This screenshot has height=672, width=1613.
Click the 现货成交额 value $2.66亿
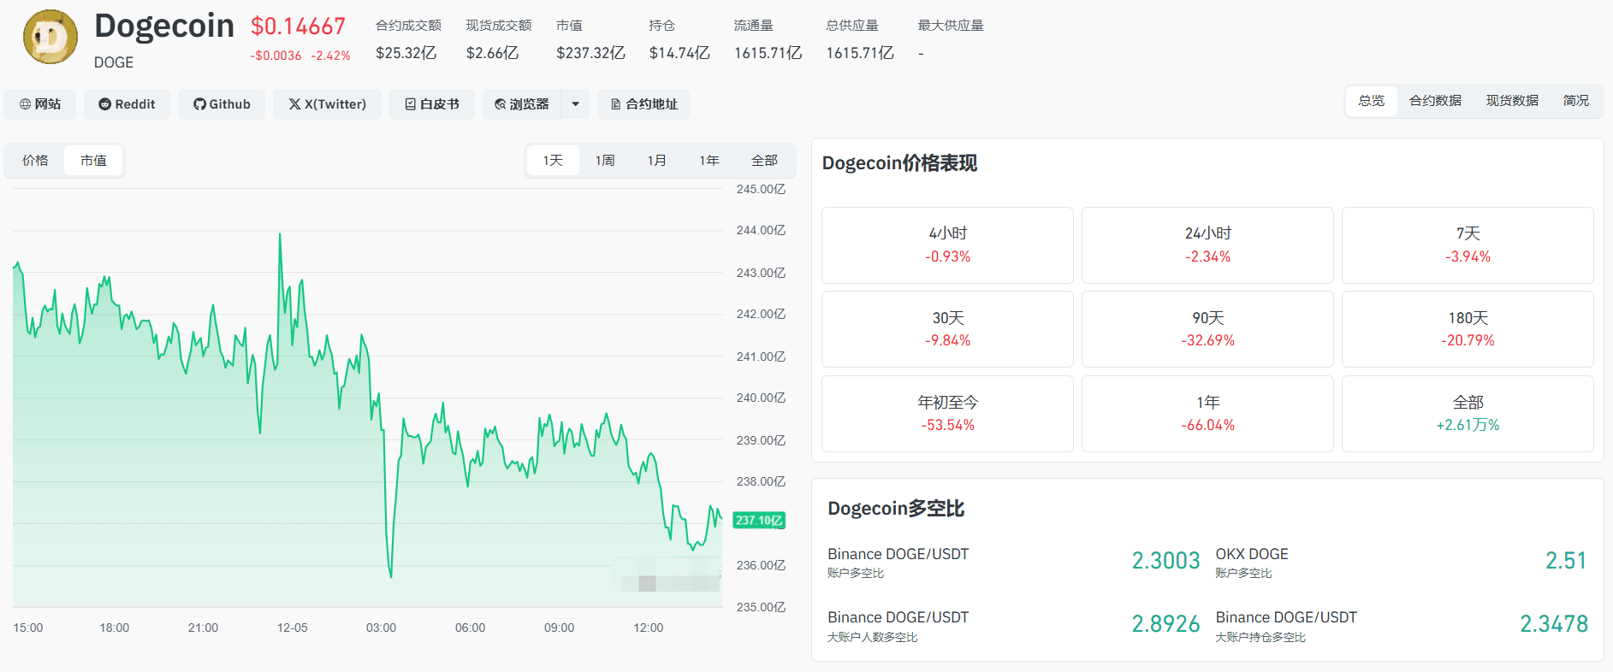tap(492, 53)
